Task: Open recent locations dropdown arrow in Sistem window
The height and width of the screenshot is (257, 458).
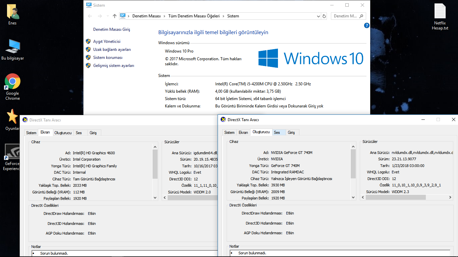Action: 108,16
